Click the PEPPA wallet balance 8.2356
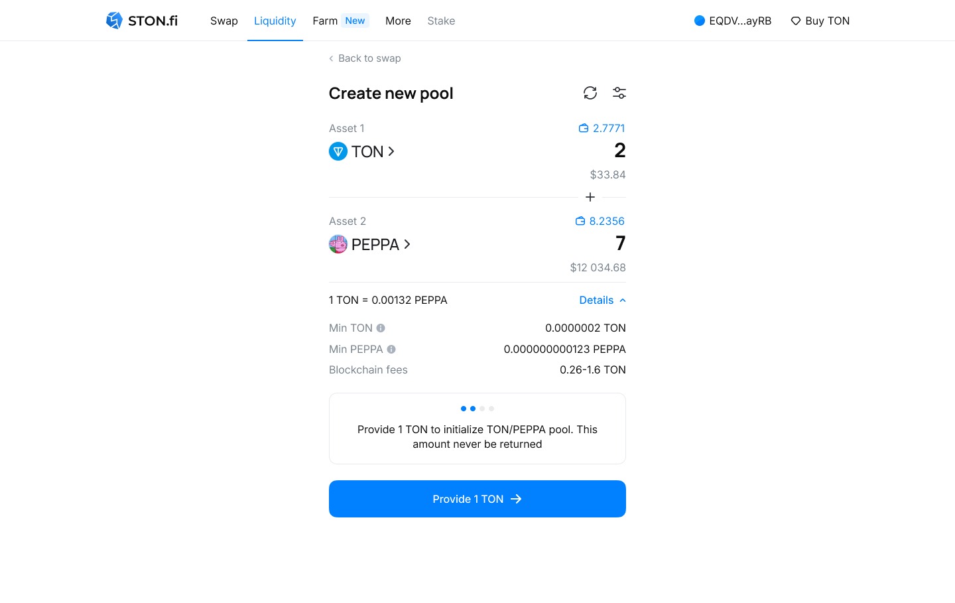The width and height of the screenshot is (955, 603). coord(600,221)
